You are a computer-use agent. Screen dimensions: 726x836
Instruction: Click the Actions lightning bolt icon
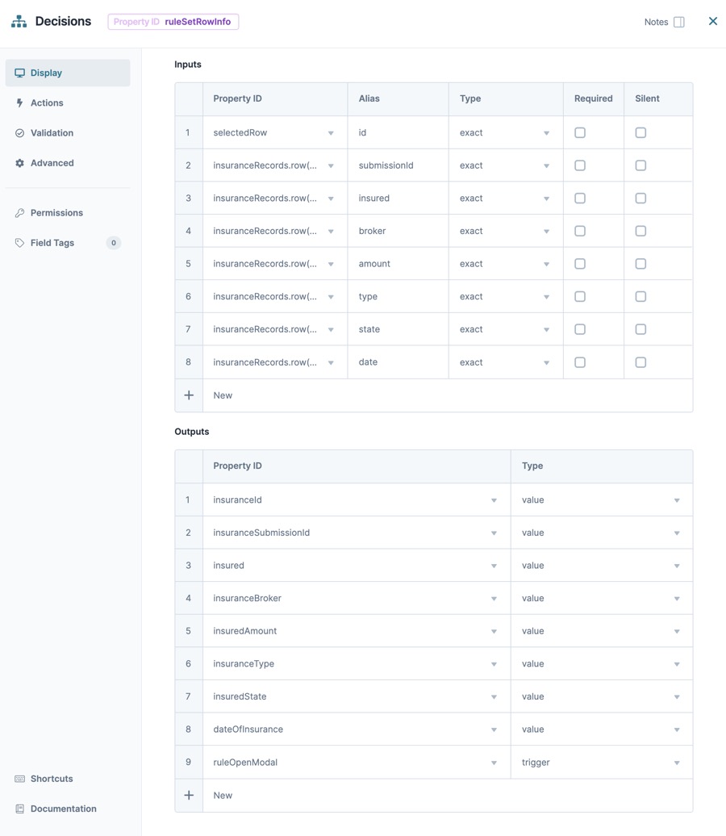click(19, 103)
